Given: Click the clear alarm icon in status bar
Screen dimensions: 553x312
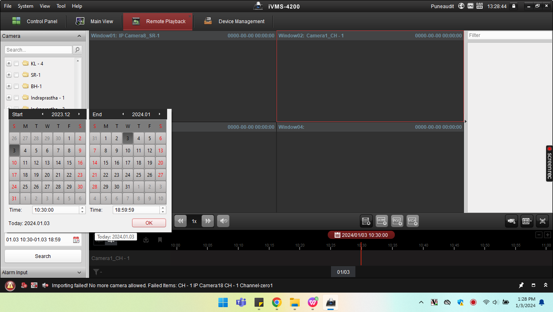Looking at the screenshot, I should pyautogui.click(x=24, y=286).
